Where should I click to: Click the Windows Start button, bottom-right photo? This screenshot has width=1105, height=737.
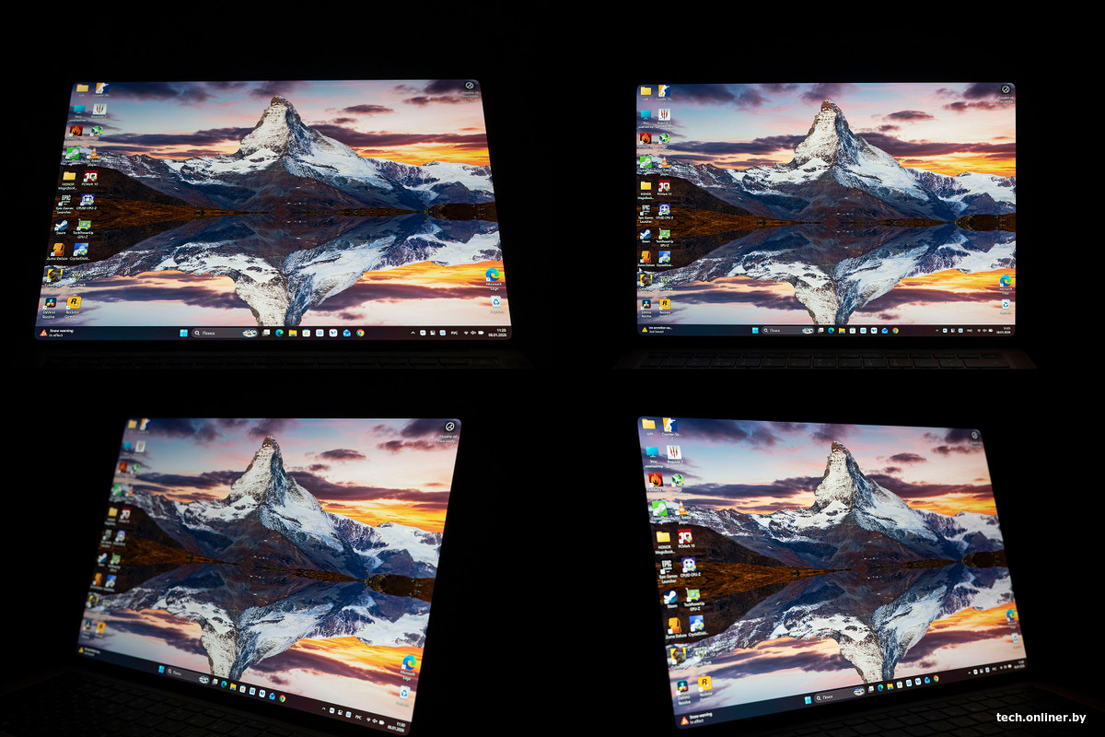click(808, 699)
